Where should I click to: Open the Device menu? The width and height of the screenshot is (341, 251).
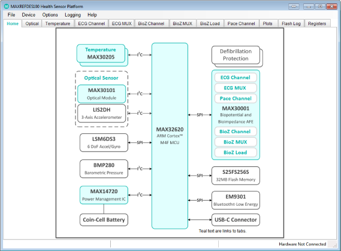pyautogui.click(x=29, y=15)
